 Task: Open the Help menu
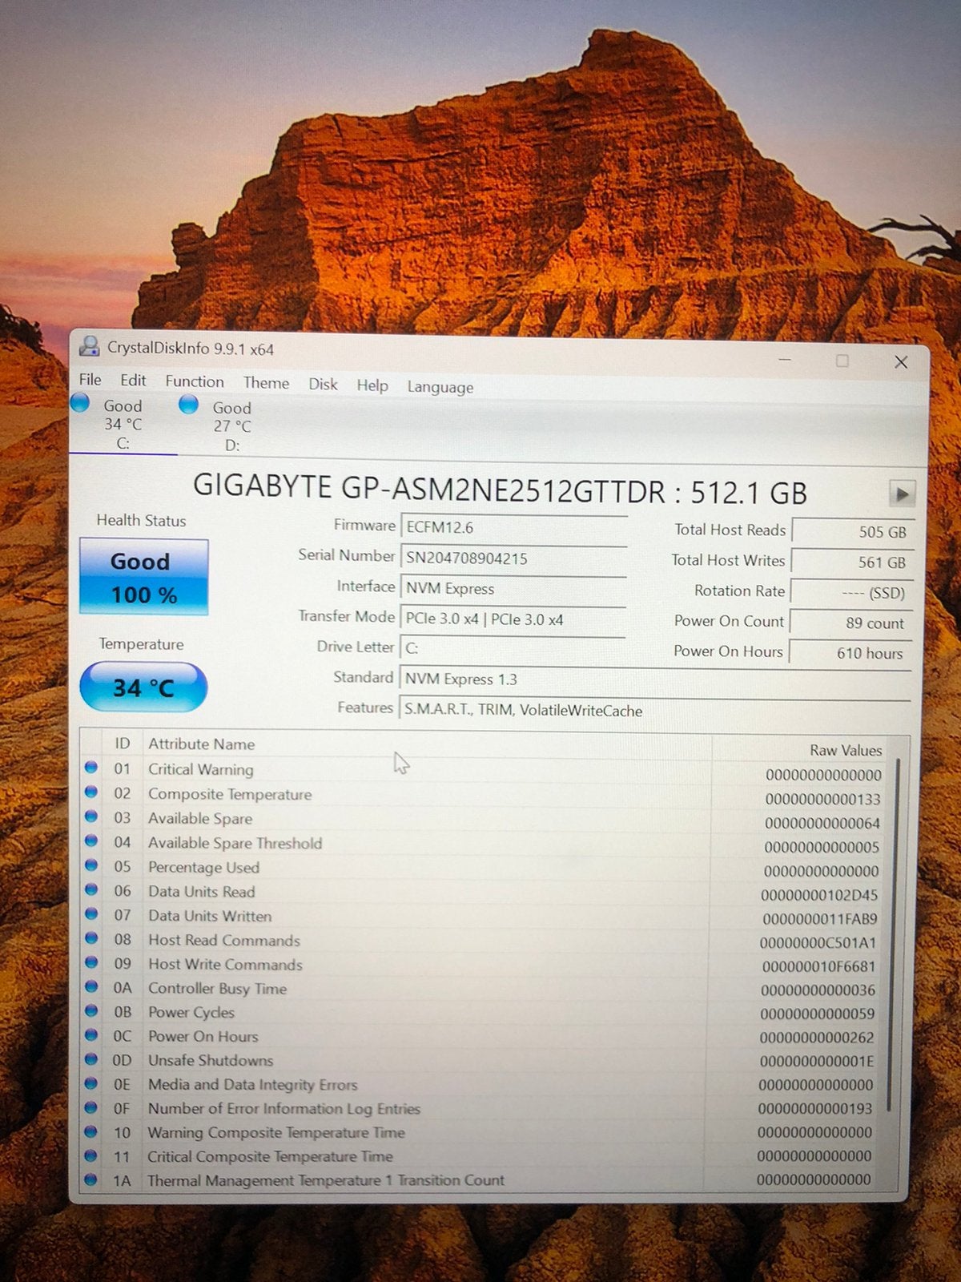point(372,385)
